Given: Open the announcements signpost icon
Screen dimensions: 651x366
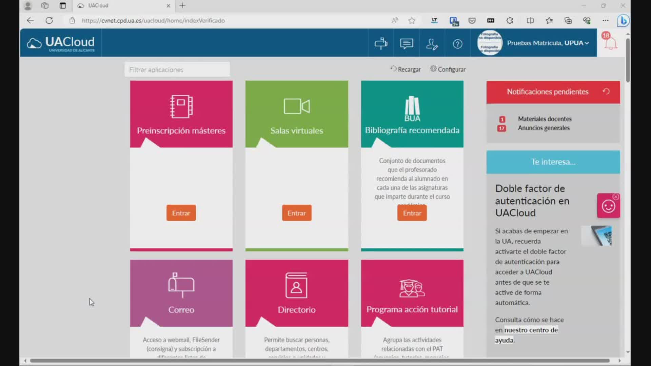Looking at the screenshot, I should pos(381,43).
